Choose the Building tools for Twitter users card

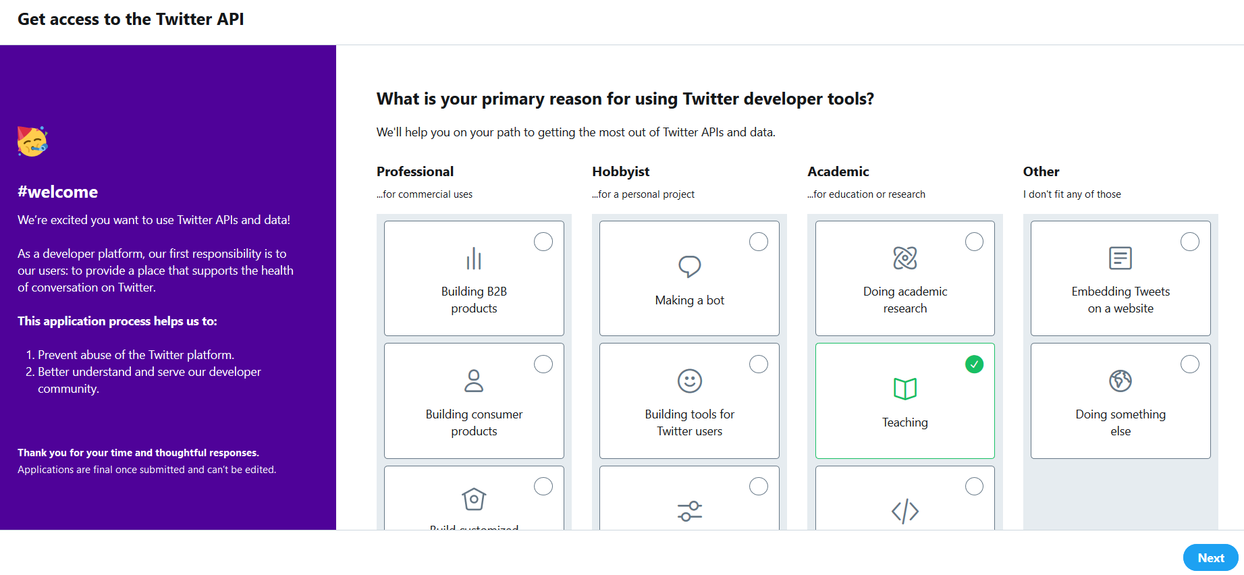pos(689,401)
